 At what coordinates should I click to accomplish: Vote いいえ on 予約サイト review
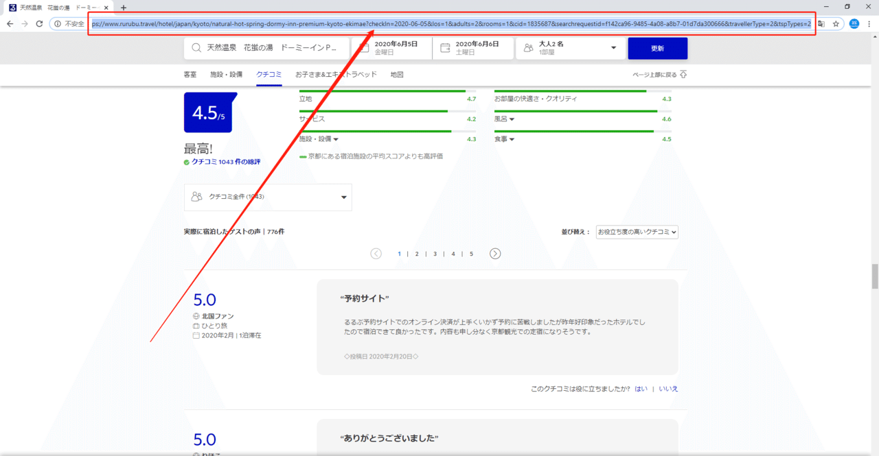coord(668,389)
